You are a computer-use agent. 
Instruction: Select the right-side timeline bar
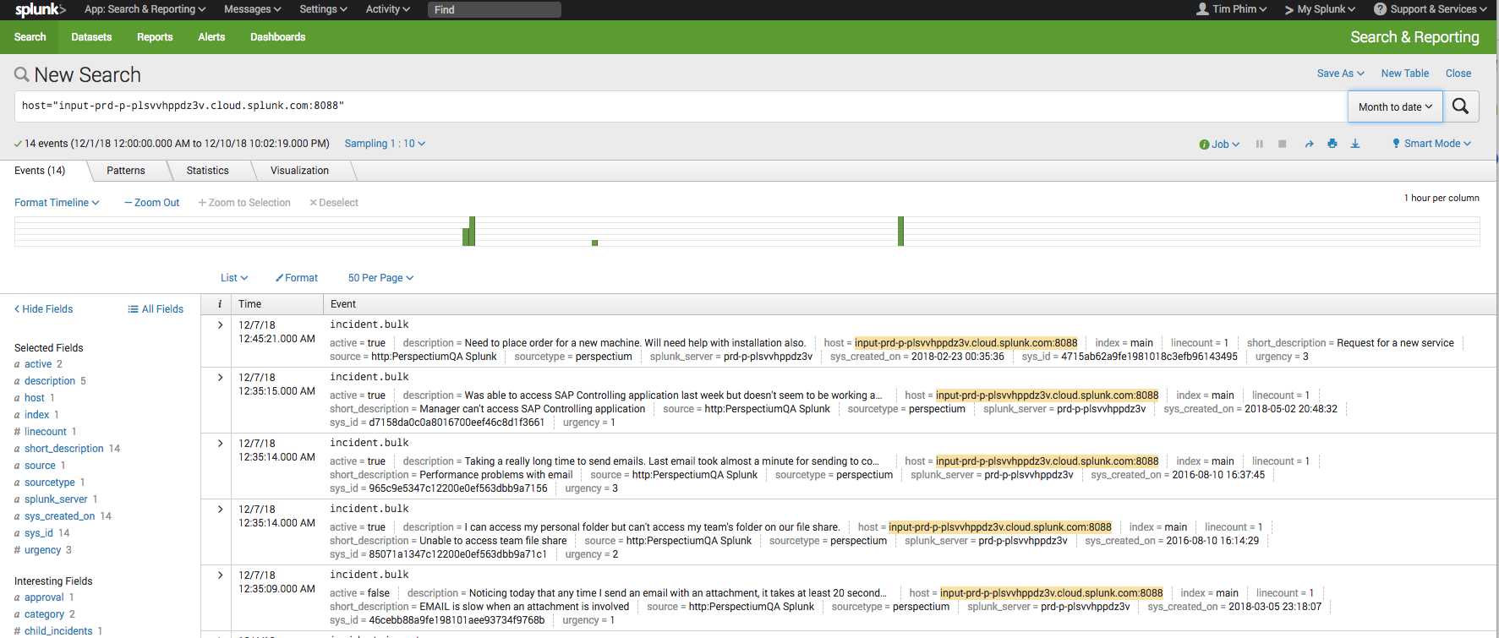(x=901, y=232)
